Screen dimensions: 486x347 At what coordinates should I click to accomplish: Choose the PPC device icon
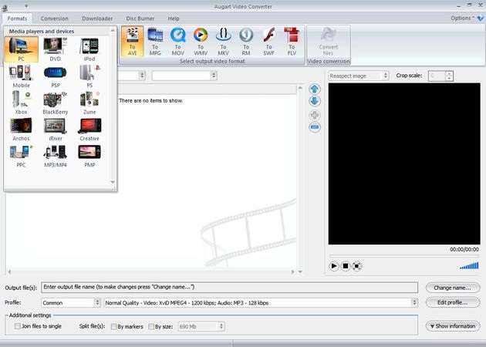coord(22,156)
